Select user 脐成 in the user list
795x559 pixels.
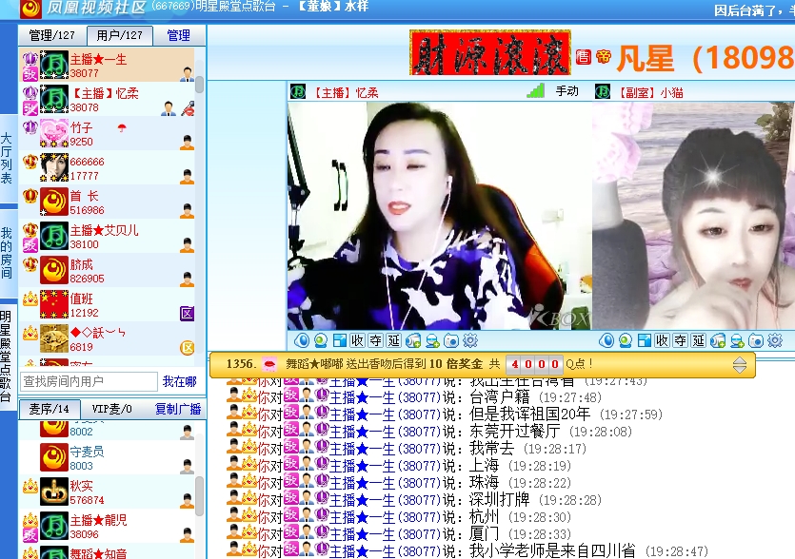point(107,271)
